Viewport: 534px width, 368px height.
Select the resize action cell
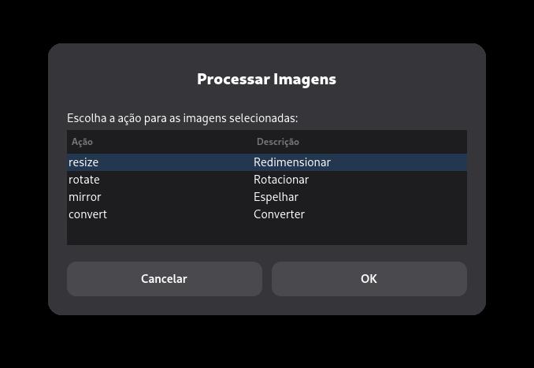click(160, 162)
